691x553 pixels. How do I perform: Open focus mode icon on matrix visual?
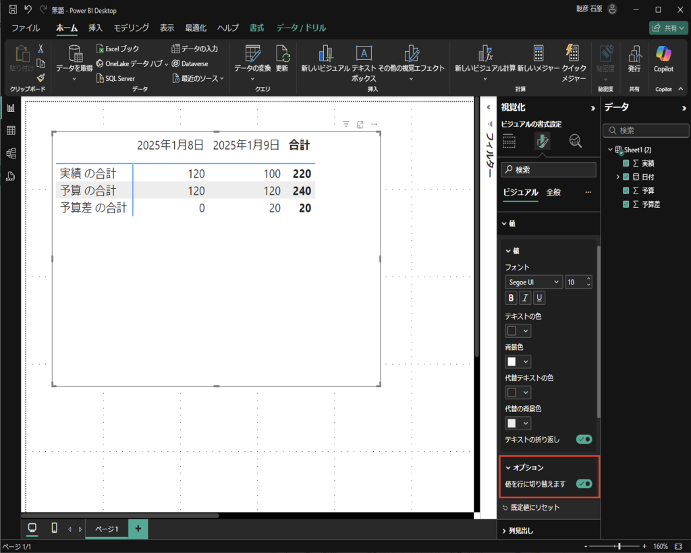pos(360,124)
